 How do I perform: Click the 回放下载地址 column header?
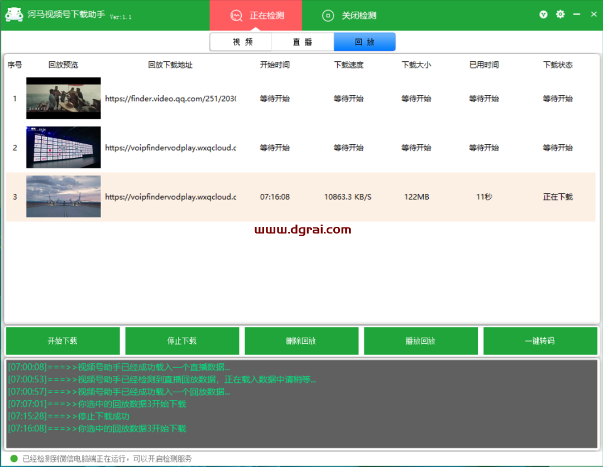[170, 65]
